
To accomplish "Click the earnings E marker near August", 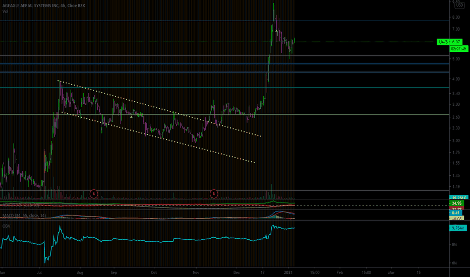I will [94, 194].
